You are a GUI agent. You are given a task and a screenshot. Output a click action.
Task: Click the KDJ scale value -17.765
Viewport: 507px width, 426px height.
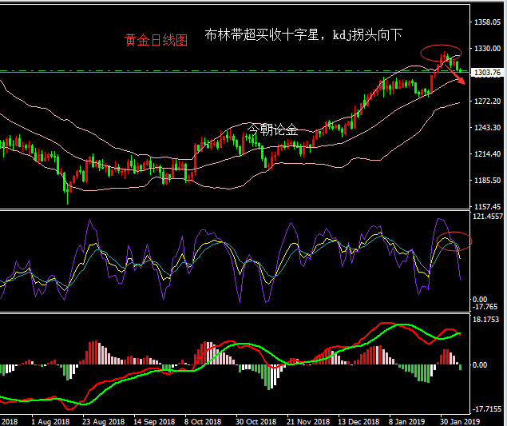(485, 307)
